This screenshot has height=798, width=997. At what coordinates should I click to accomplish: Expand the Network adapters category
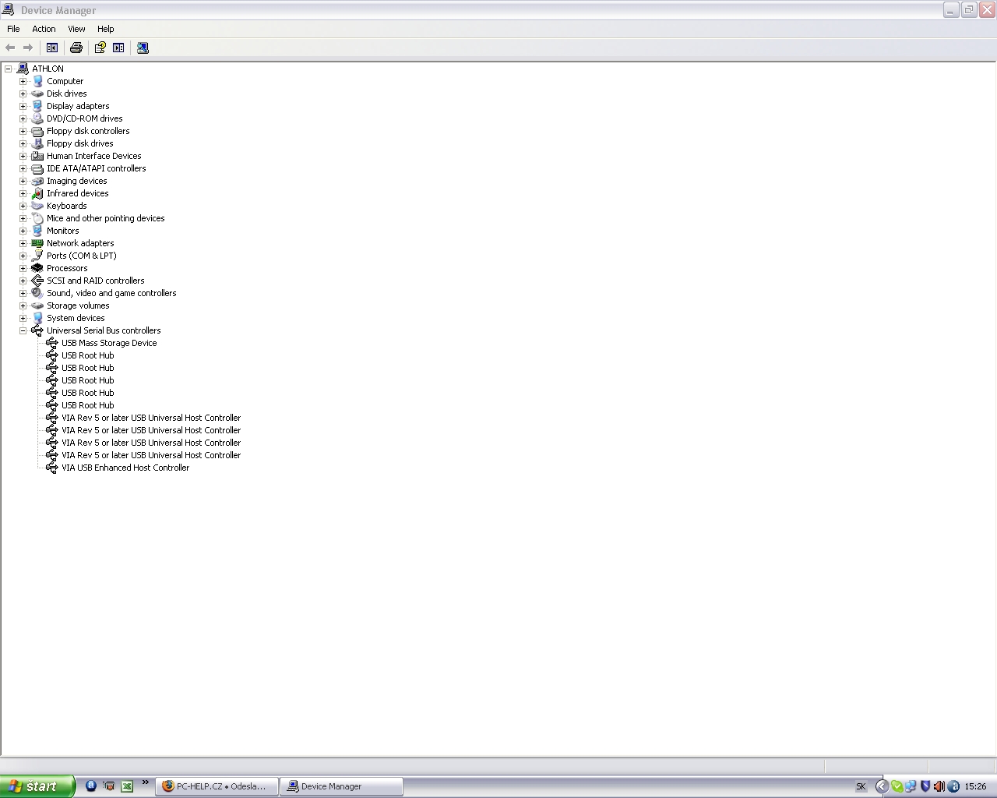point(23,243)
